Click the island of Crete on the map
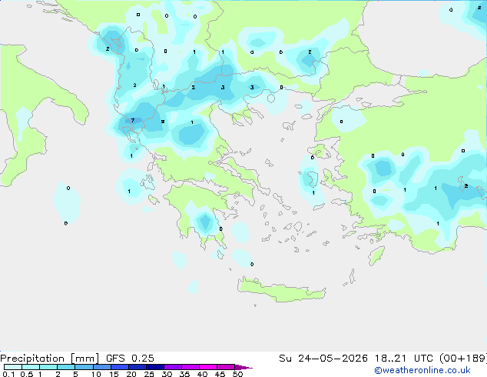487x377 pixels. point(281,291)
